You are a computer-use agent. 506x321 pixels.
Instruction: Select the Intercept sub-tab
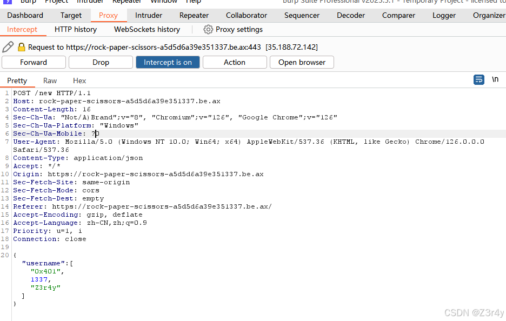pos(22,30)
